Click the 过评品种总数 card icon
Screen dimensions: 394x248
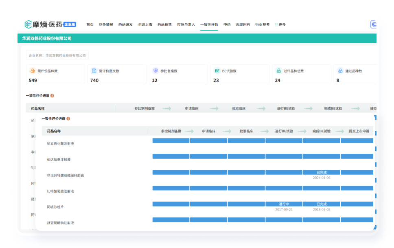279,71
